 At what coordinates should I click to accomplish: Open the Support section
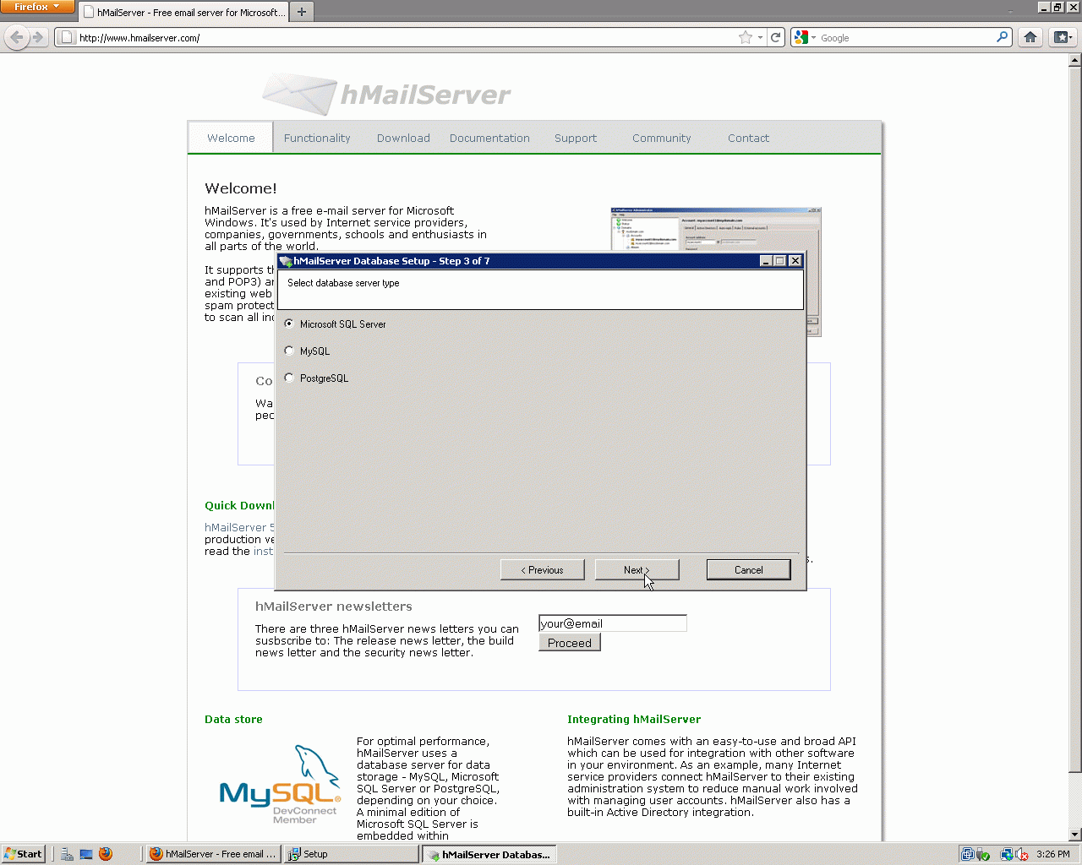point(576,138)
